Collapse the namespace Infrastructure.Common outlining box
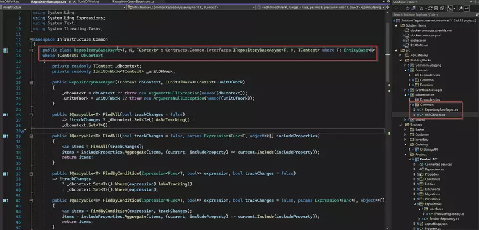 [x=31, y=39]
